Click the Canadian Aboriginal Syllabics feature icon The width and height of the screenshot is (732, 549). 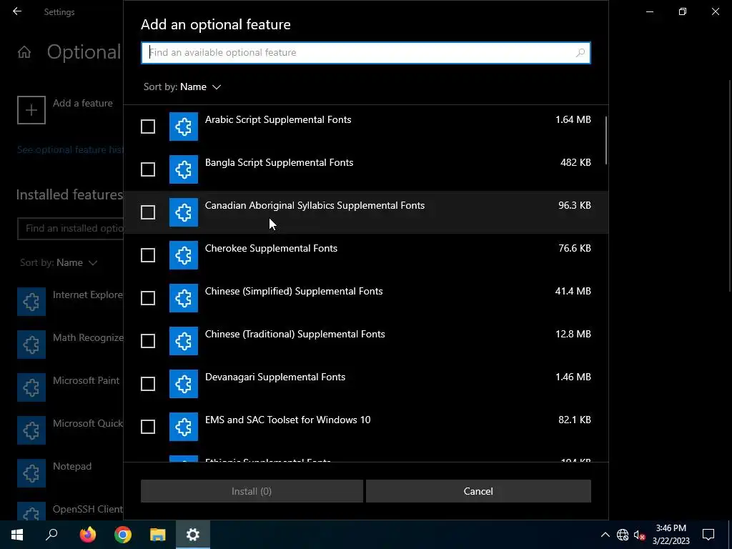pos(184,212)
